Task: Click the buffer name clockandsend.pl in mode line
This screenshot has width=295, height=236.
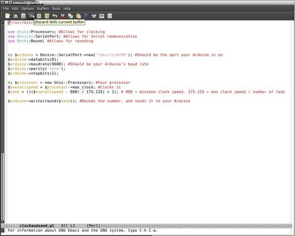Action: (x=37, y=226)
